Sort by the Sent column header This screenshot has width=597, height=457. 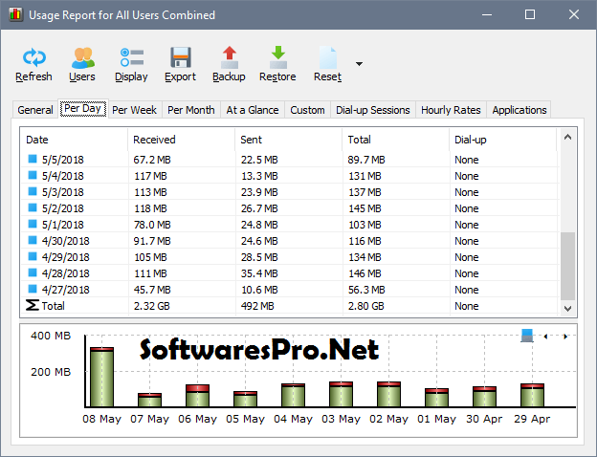pyautogui.click(x=289, y=140)
